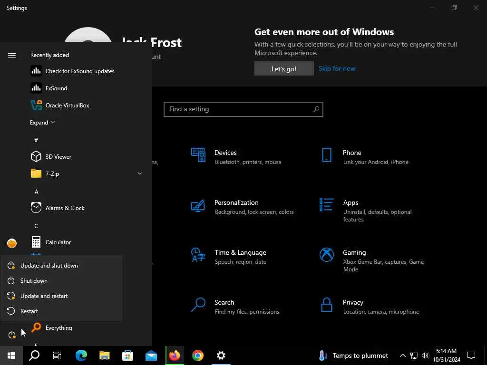
Task: Click the Skip for now link
Action: 337,68
